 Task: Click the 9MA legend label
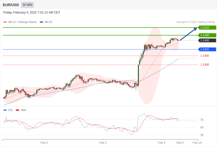23,110
